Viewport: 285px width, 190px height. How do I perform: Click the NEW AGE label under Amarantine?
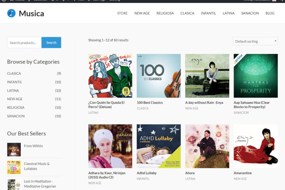pyautogui.click(x=240, y=179)
